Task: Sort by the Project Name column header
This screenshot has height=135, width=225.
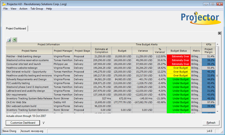Action: click(x=29, y=51)
